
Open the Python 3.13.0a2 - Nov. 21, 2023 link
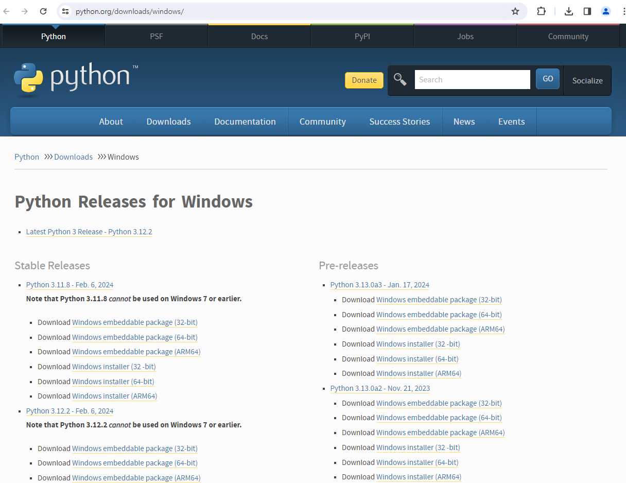click(380, 388)
